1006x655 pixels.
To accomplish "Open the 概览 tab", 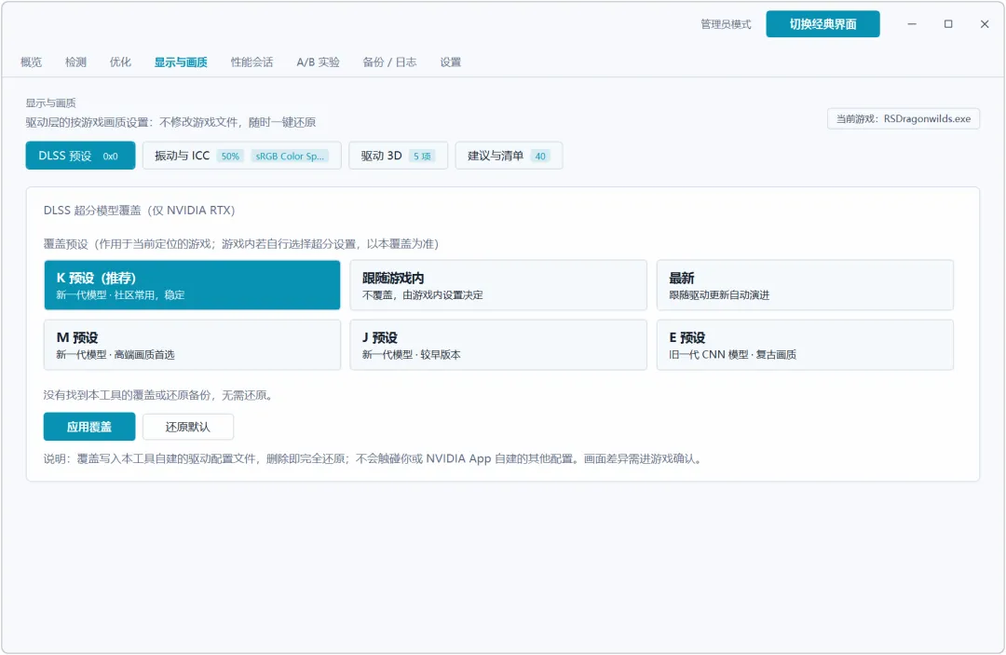I will point(31,62).
